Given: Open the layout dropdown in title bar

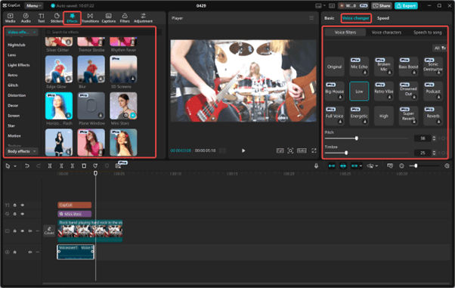Looking at the screenshot, I should [x=320, y=5].
